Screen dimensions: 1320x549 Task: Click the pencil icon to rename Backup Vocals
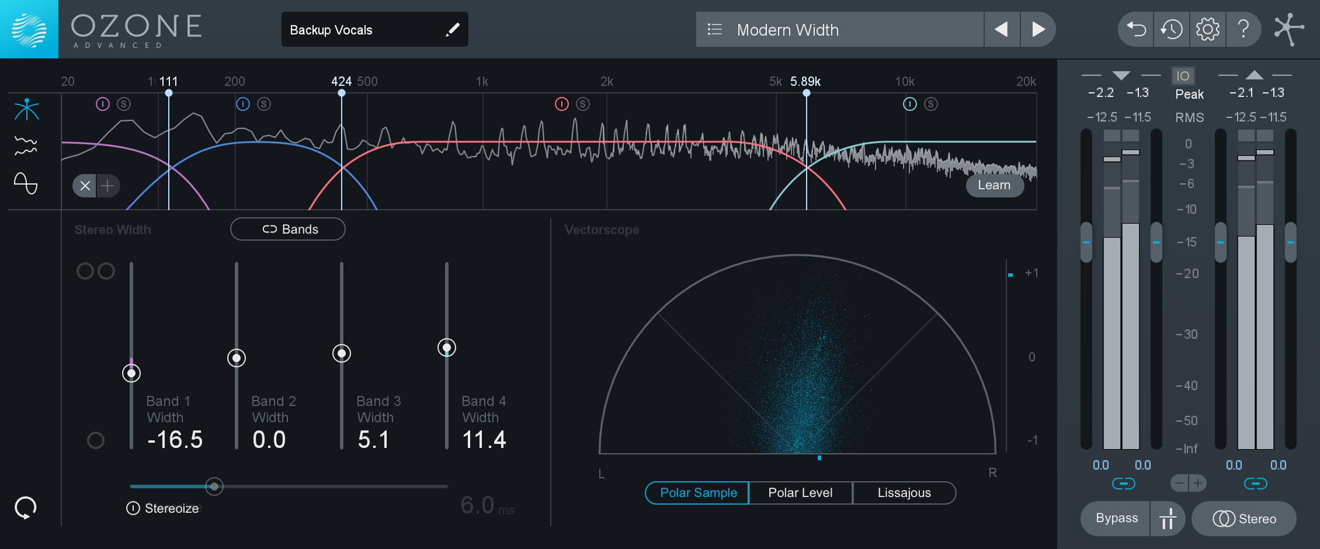pyautogui.click(x=452, y=30)
